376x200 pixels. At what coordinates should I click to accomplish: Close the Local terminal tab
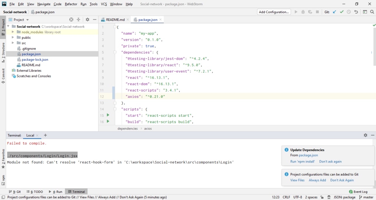(37, 135)
